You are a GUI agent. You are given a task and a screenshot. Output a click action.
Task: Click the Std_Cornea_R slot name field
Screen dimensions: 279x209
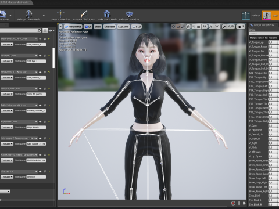click(x=36, y=45)
